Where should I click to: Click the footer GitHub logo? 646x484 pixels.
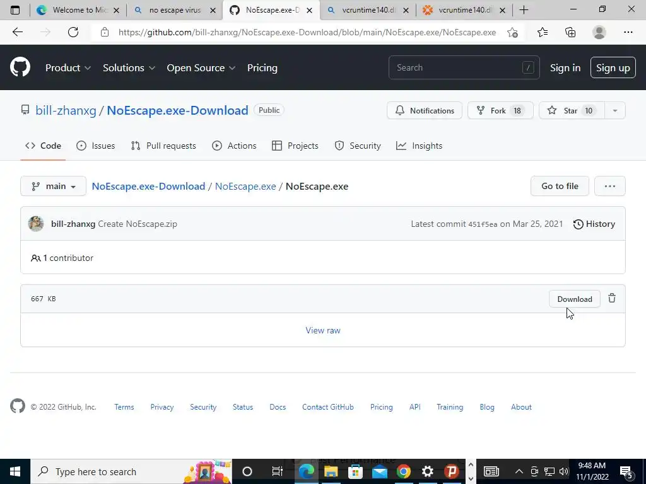click(x=18, y=406)
